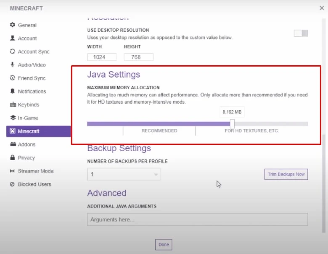Click the vertical scrollbar thumb
The height and width of the screenshot is (254, 328).
[x=324, y=183]
